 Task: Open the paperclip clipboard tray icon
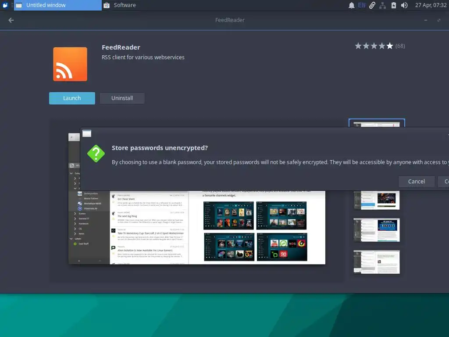click(x=372, y=5)
